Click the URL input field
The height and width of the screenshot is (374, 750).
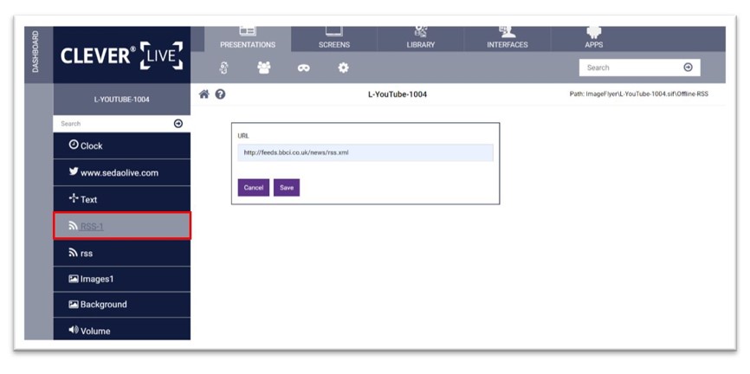pyautogui.click(x=365, y=152)
